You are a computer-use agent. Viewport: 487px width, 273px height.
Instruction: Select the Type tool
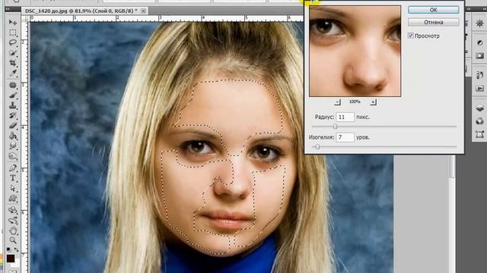(13, 178)
